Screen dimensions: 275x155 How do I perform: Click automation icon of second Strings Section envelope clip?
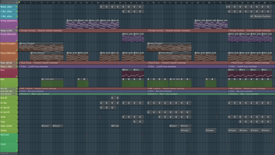148,30
